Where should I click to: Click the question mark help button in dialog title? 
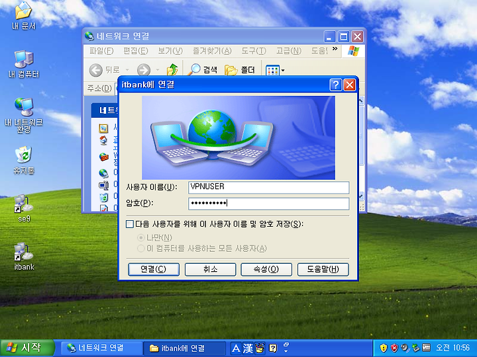click(336, 85)
